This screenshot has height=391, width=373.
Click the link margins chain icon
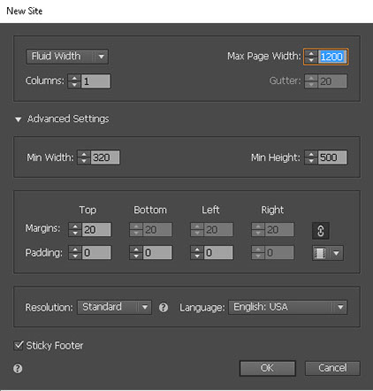(x=321, y=231)
